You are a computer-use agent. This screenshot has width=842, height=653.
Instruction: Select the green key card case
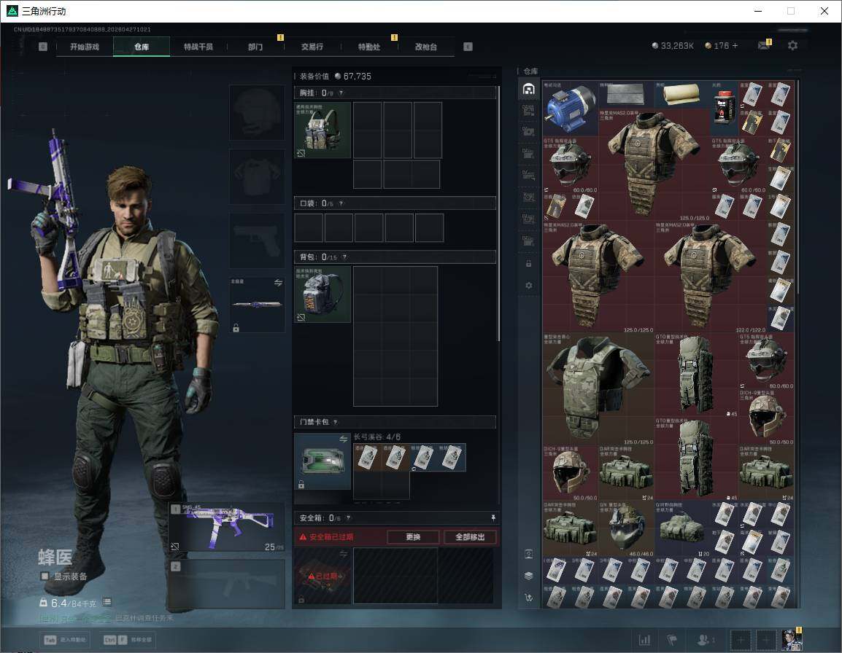pos(322,461)
